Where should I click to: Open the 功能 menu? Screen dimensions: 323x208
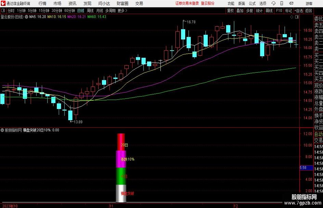(231, 3)
